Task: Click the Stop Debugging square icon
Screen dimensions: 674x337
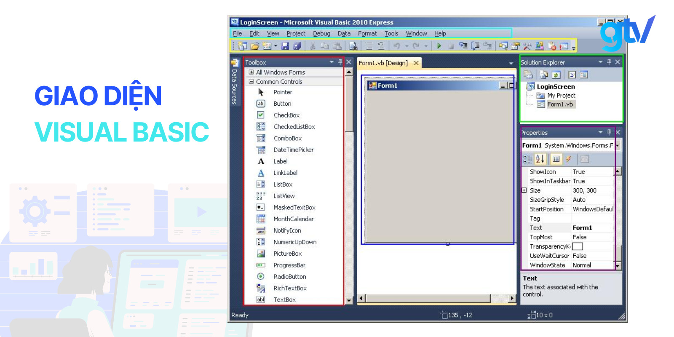Action: 451,46
